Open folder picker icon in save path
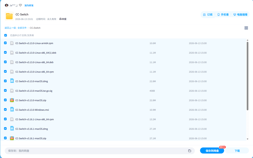This screenshot has height=158, width=253. pos(190,151)
